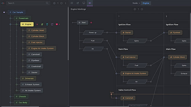Click the Engine Workings title text
Image resolution: width=191 pixels, height=107 pixels.
[x=78, y=9]
